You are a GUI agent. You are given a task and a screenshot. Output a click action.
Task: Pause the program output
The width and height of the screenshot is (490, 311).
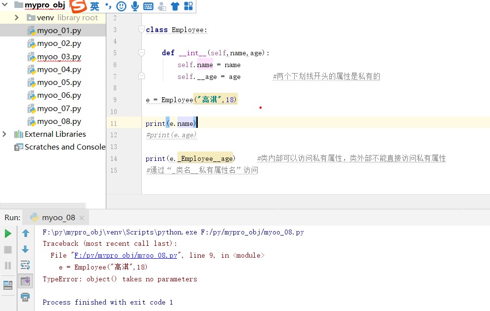click(8, 266)
